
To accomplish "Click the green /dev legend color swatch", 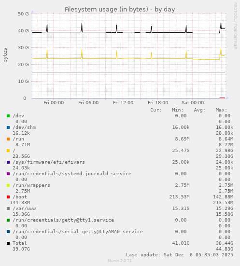I will (x=8, y=116).
